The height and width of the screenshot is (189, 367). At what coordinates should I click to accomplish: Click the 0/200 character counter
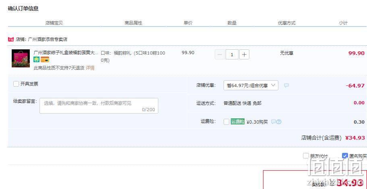point(148,110)
